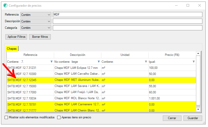Click the Referencia text field containing MDF
The image size is (208, 127).
127,15
